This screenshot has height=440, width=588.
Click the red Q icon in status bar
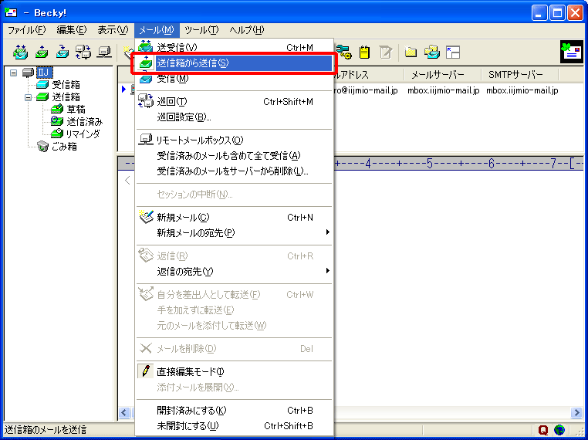pos(542,430)
